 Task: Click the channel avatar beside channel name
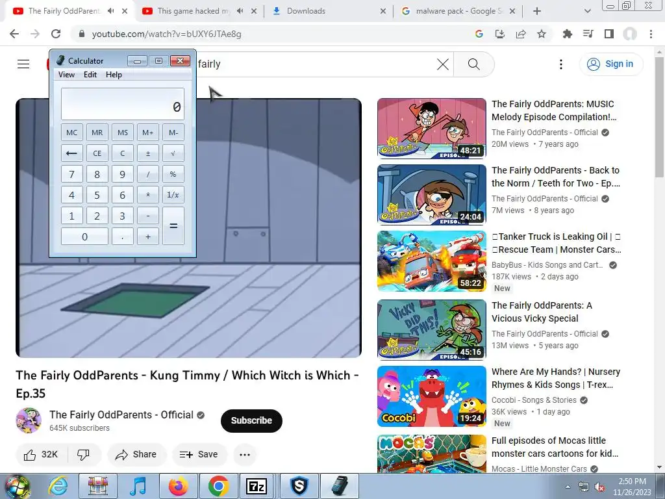point(29,420)
